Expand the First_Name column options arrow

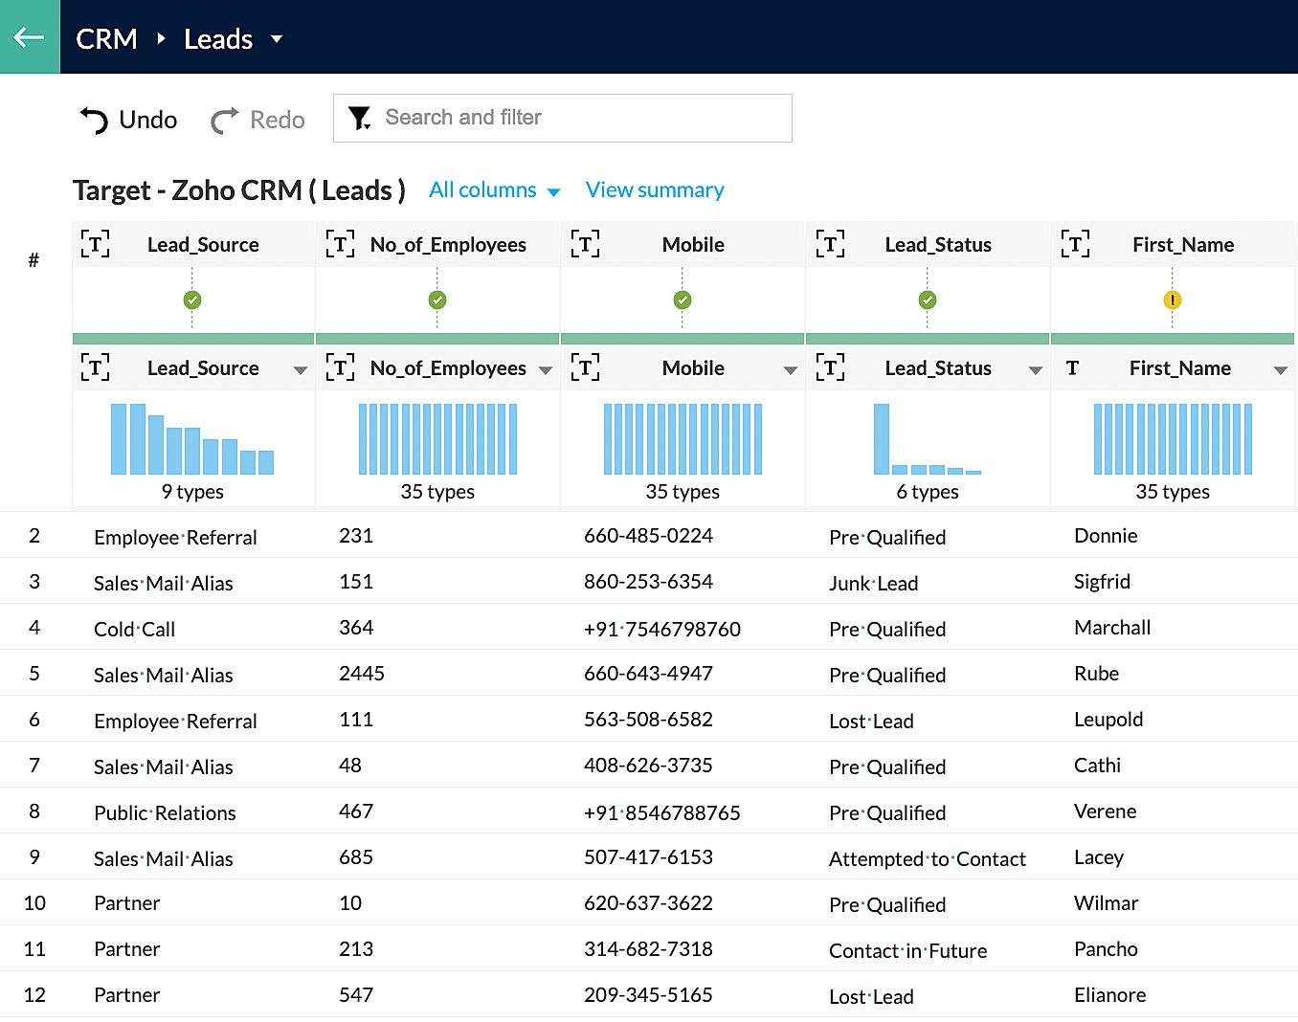(1280, 370)
